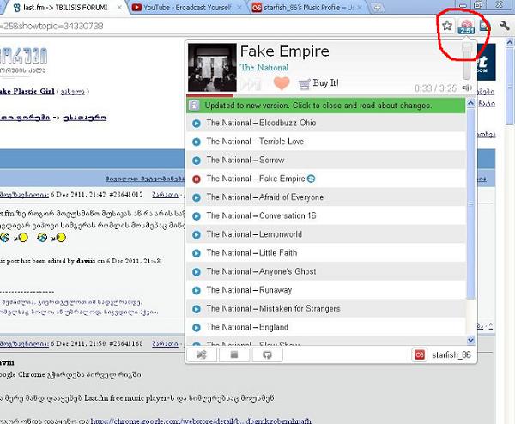Click the Fake Empire song title
The width and height of the screenshot is (515, 424).
point(284,51)
